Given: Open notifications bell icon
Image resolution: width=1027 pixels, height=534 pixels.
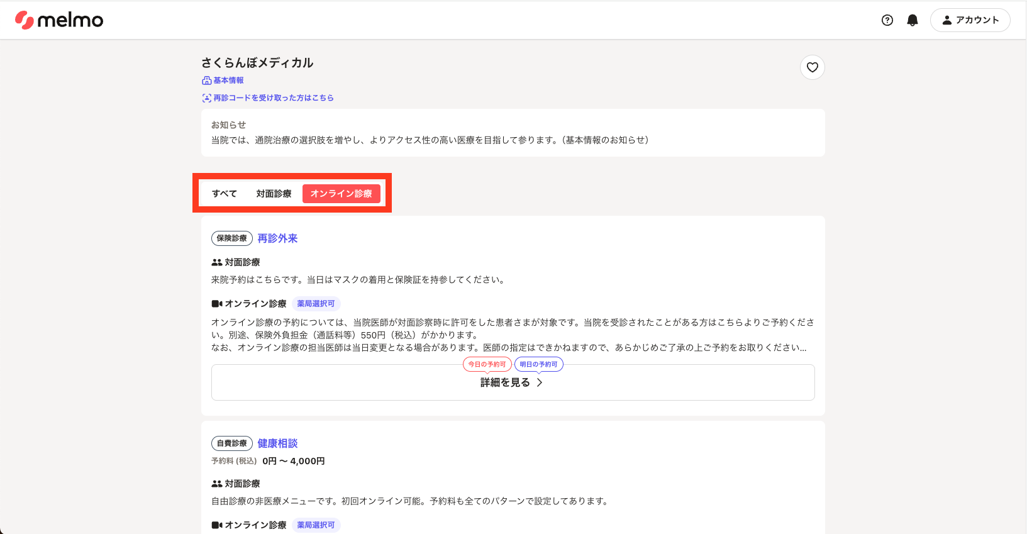Looking at the screenshot, I should 913,20.
